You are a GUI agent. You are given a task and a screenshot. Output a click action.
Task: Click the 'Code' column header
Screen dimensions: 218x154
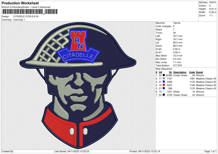[x=192, y=72]
